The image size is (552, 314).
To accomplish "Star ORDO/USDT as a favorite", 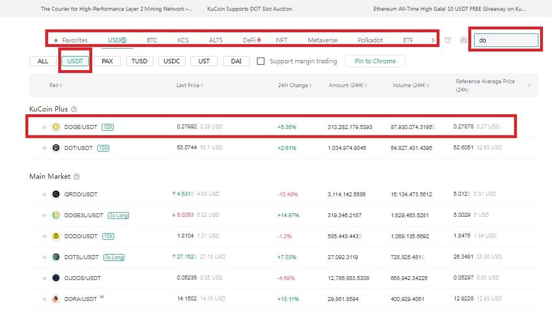I will pyautogui.click(x=44, y=194).
